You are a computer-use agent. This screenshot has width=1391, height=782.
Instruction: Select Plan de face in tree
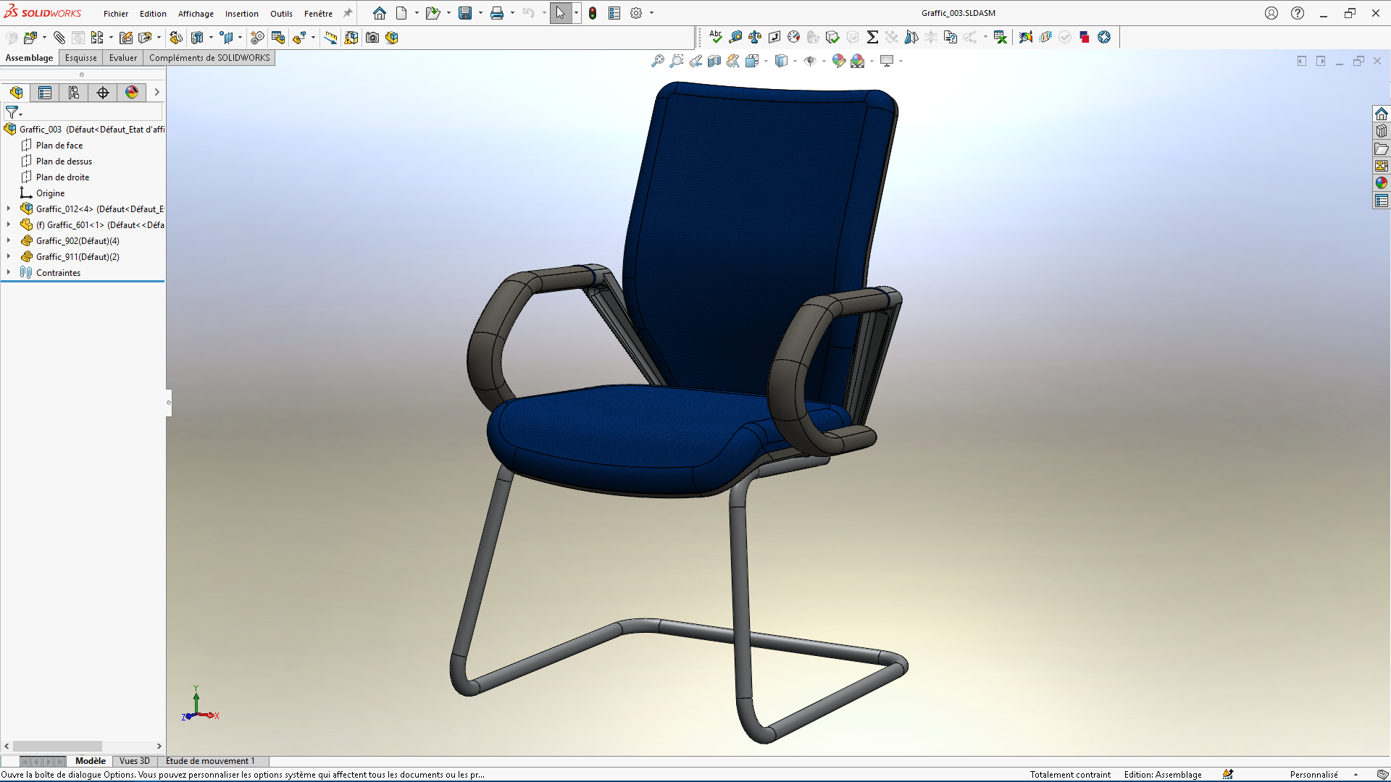point(59,146)
